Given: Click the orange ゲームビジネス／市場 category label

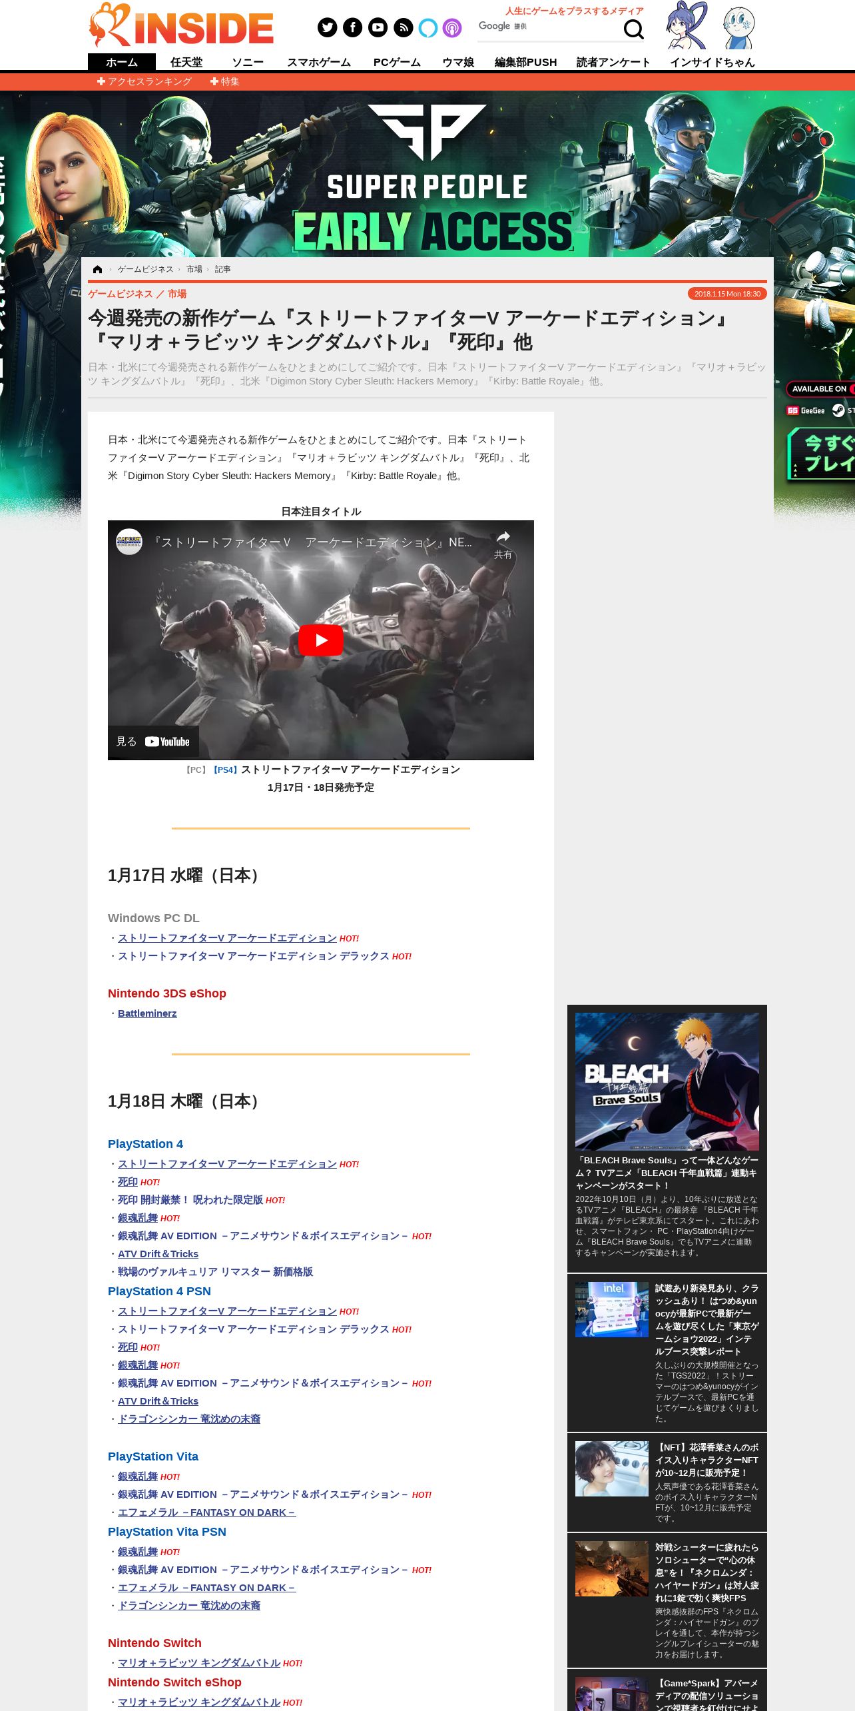Looking at the screenshot, I should [137, 294].
